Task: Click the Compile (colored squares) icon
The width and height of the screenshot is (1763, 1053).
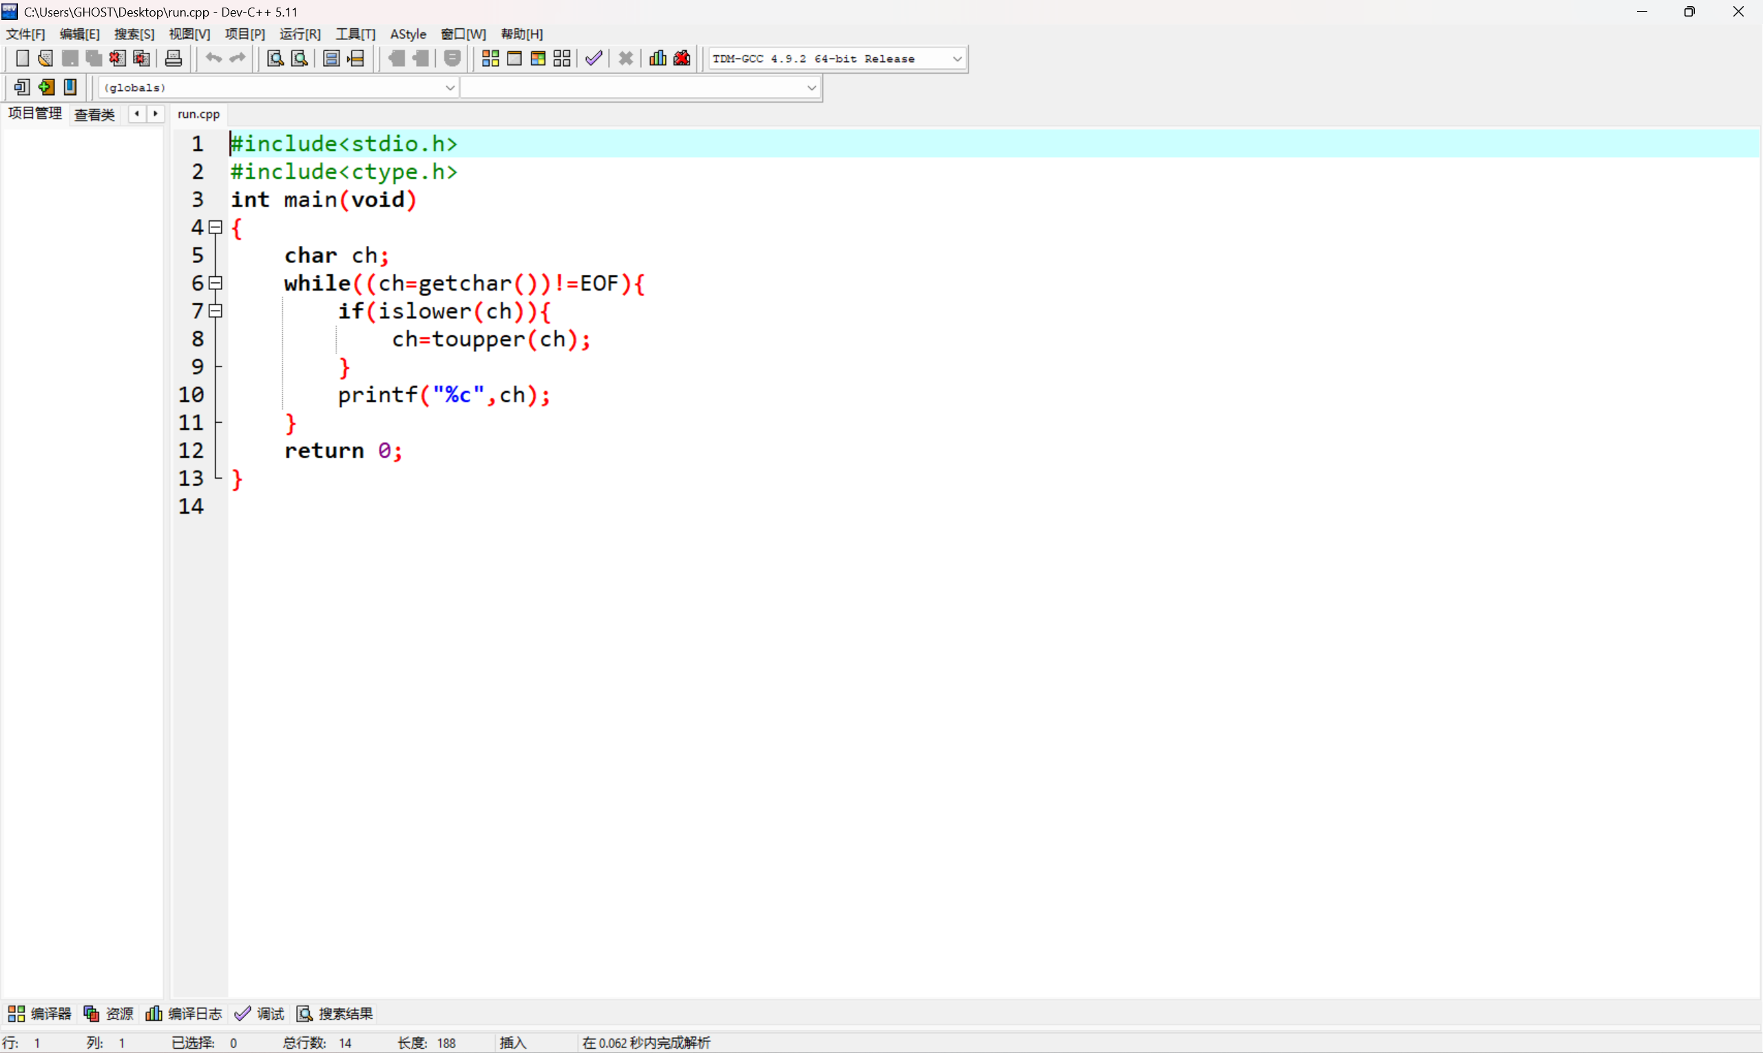Action: click(x=490, y=58)
